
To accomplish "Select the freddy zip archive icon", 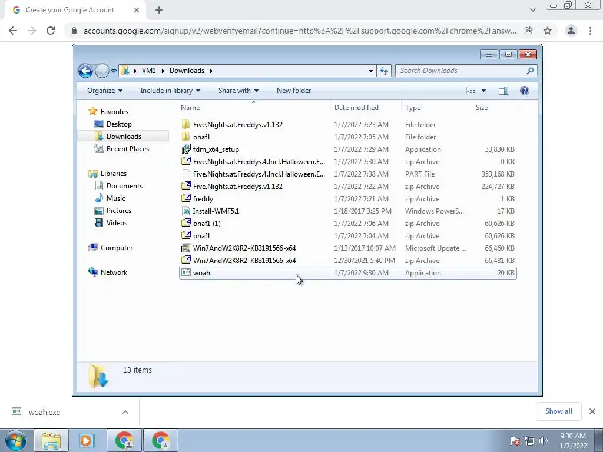I will point(185,198).
